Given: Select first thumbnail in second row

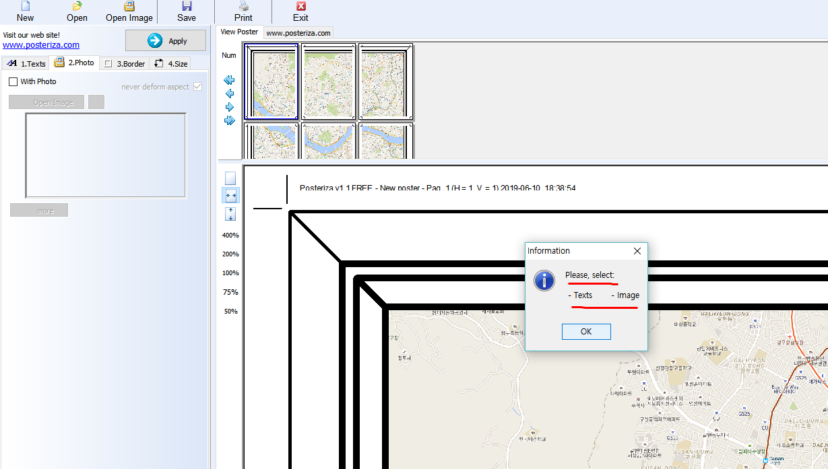Looking at the screenshot, I should [272, 141].
